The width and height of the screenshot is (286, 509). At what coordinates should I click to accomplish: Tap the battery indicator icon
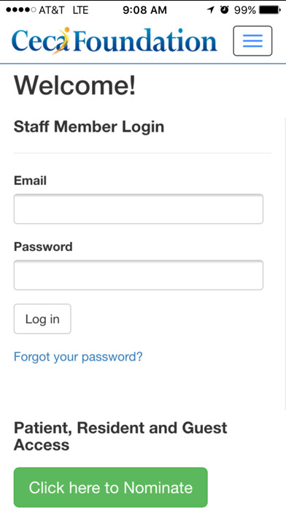[270, 10]
